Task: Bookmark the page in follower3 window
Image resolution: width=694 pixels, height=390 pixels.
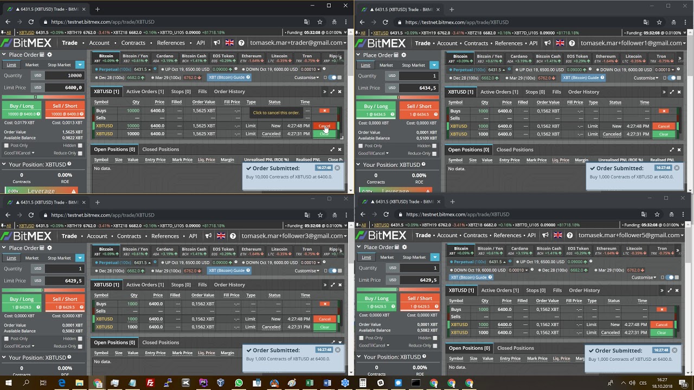Action: (320, 214)
